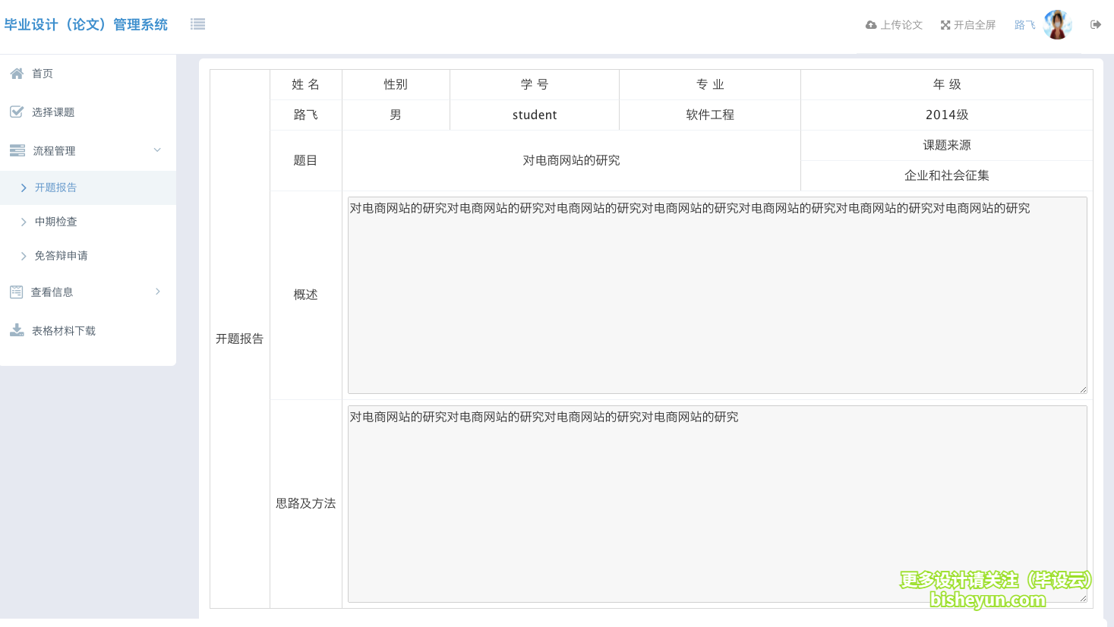
Task: Click the home icon beside 首页
Action: click(x=17, y=73)
